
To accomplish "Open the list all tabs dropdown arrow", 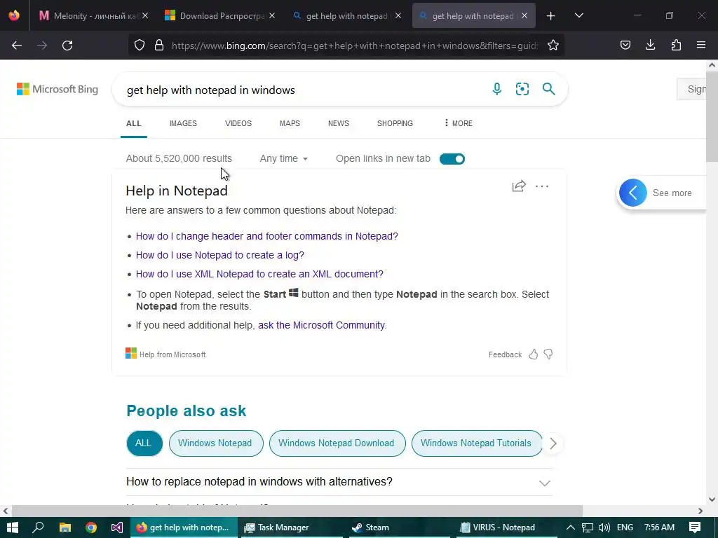I will point(578,15).
